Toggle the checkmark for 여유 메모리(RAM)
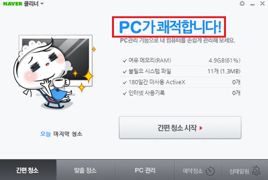 (x=125, y=61)
